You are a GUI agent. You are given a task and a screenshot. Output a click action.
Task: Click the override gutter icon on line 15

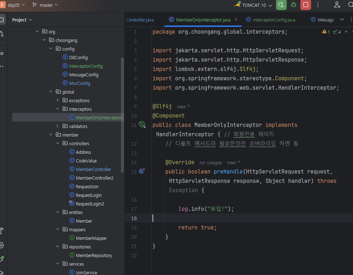pos(142,171)
